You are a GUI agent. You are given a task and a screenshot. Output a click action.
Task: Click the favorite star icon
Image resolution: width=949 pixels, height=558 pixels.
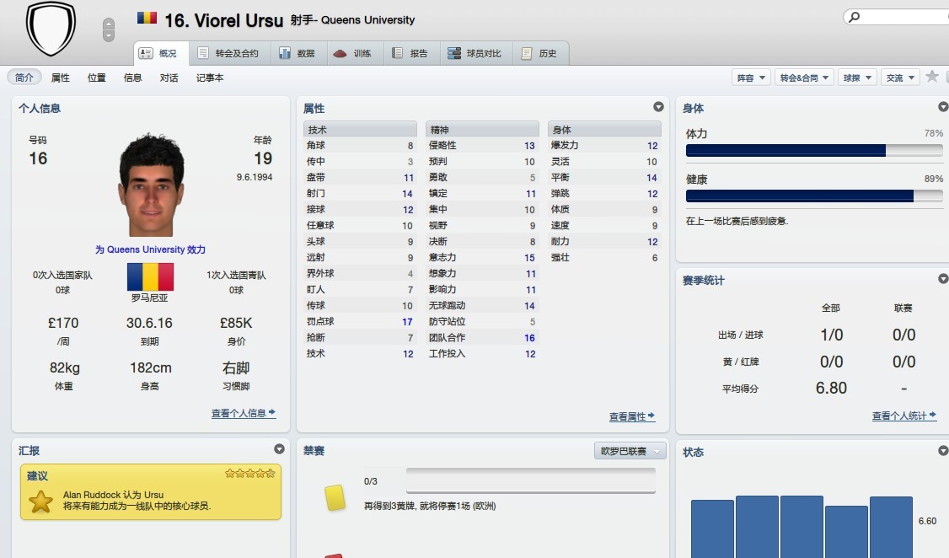(x=932, y=77)
